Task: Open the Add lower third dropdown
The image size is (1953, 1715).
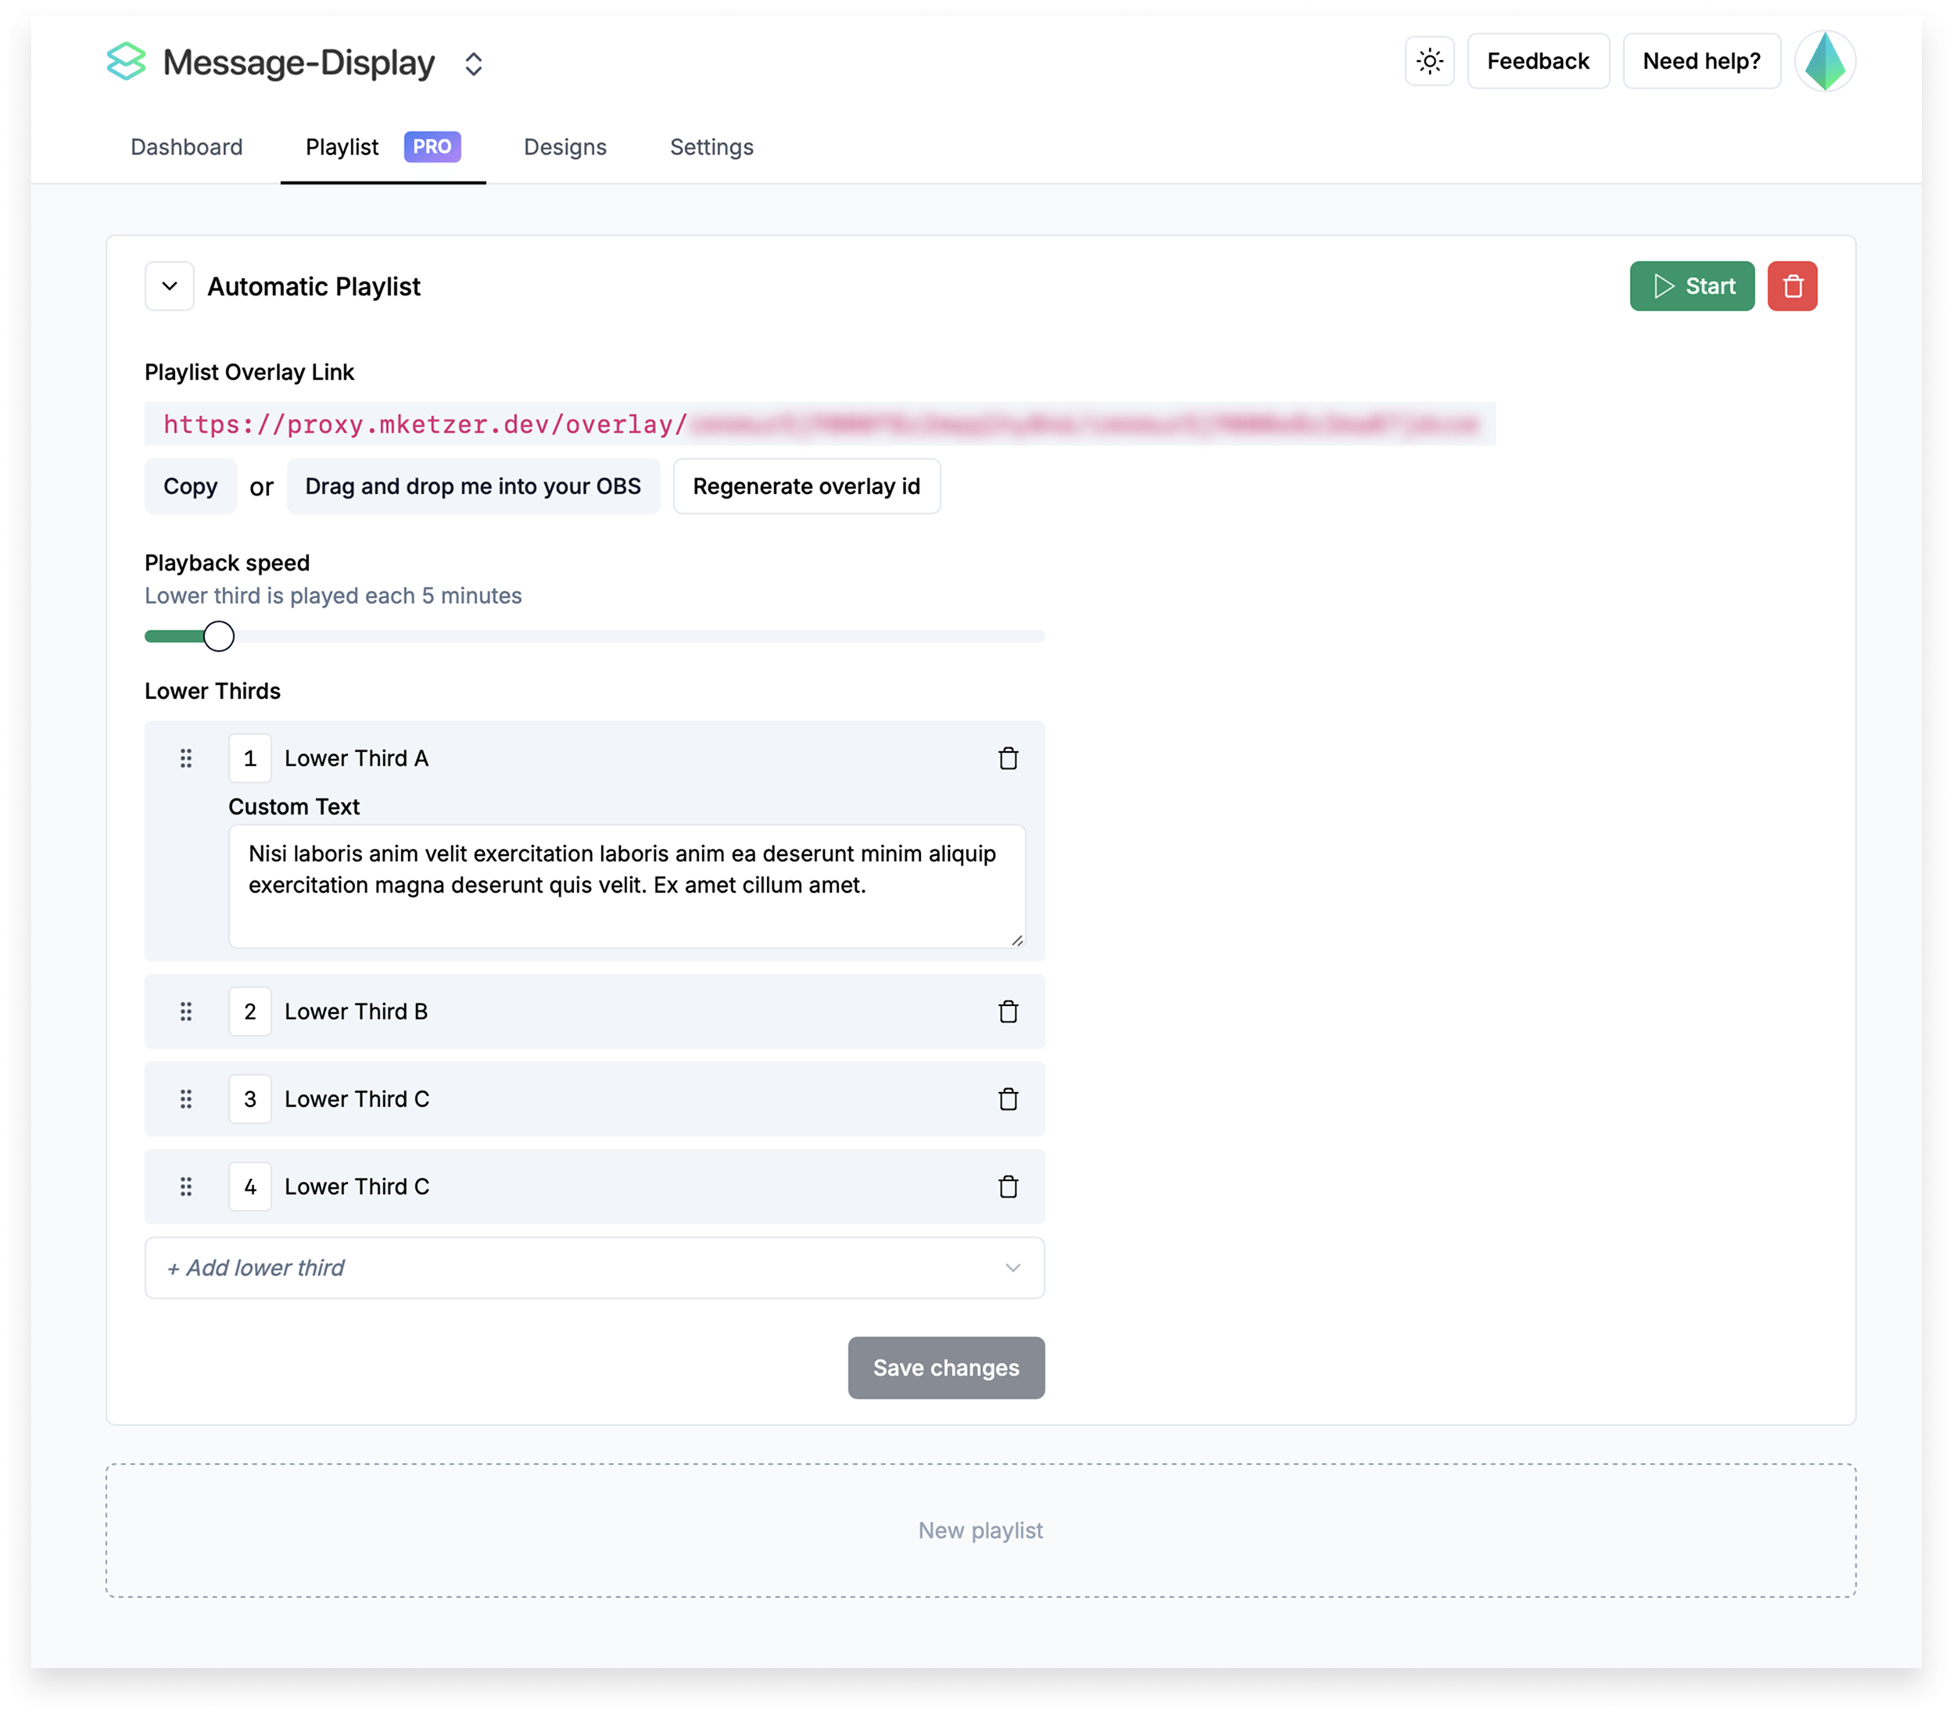Action: 594,1268
